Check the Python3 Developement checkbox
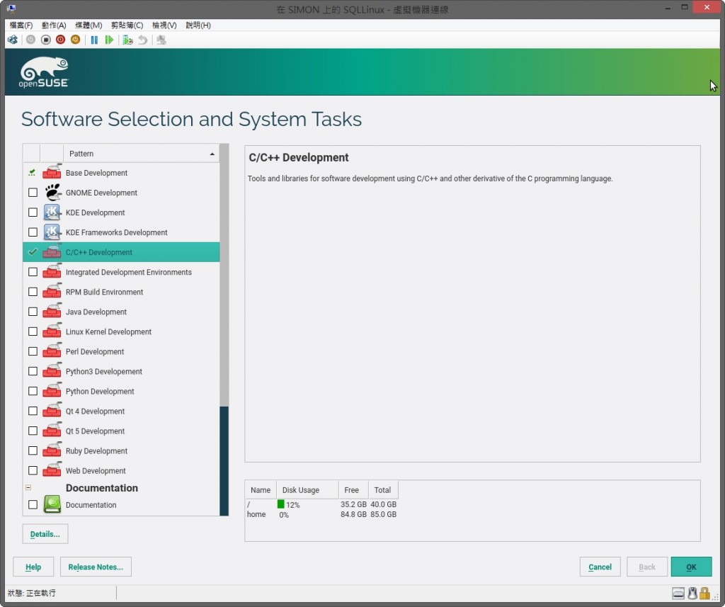725x607 pixels. 33,371
